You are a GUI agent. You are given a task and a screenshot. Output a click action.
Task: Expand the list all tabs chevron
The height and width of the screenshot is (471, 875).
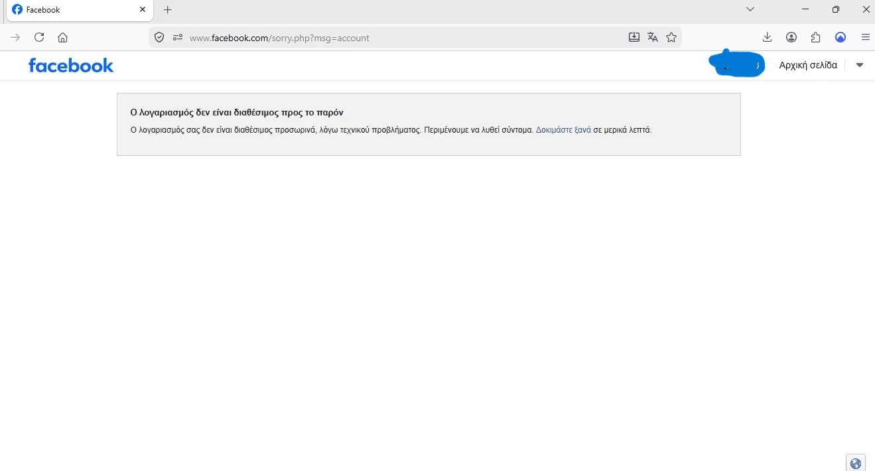click(750, 9)
